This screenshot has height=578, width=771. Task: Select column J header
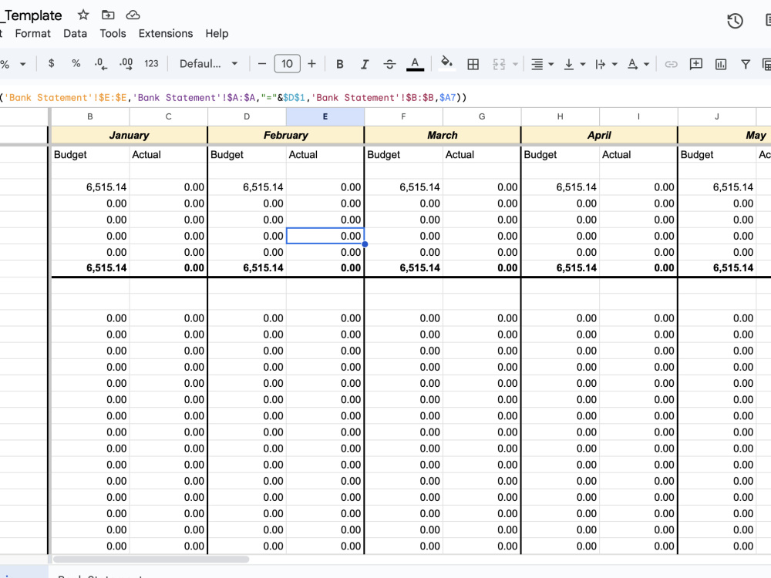point(717,116)
